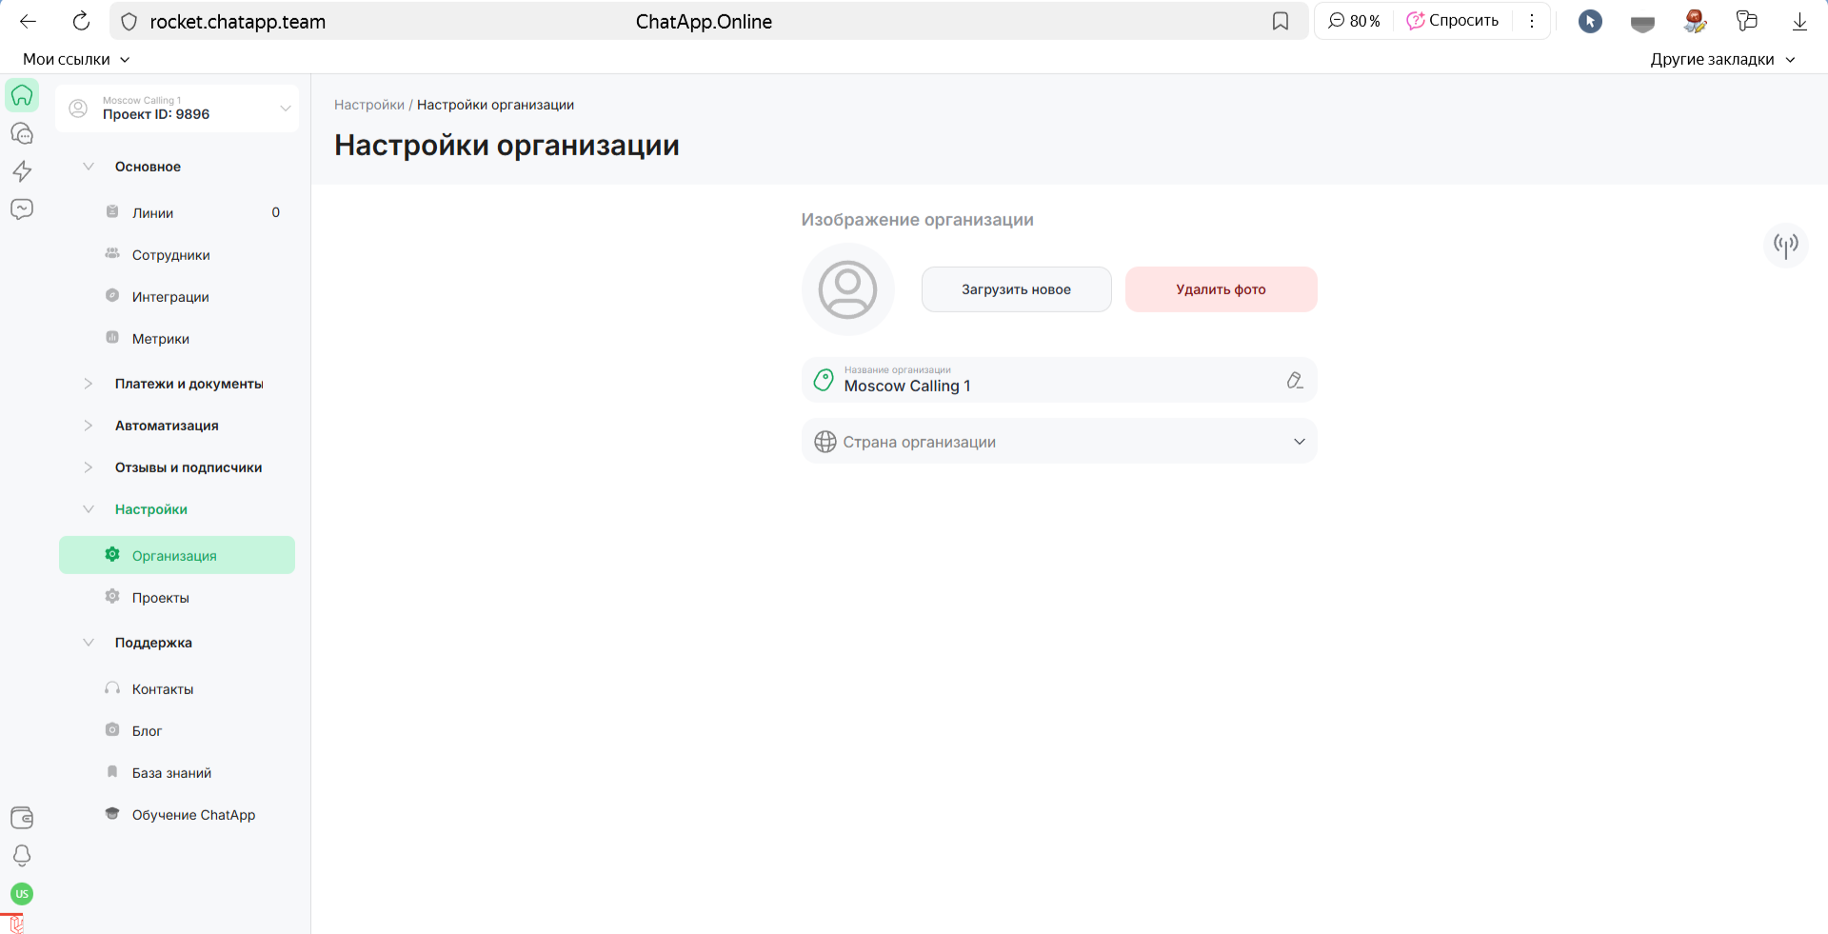Expand the Платежи и документы section
The width and height of the screenshot is (1828, 934).
pos(189,384)
